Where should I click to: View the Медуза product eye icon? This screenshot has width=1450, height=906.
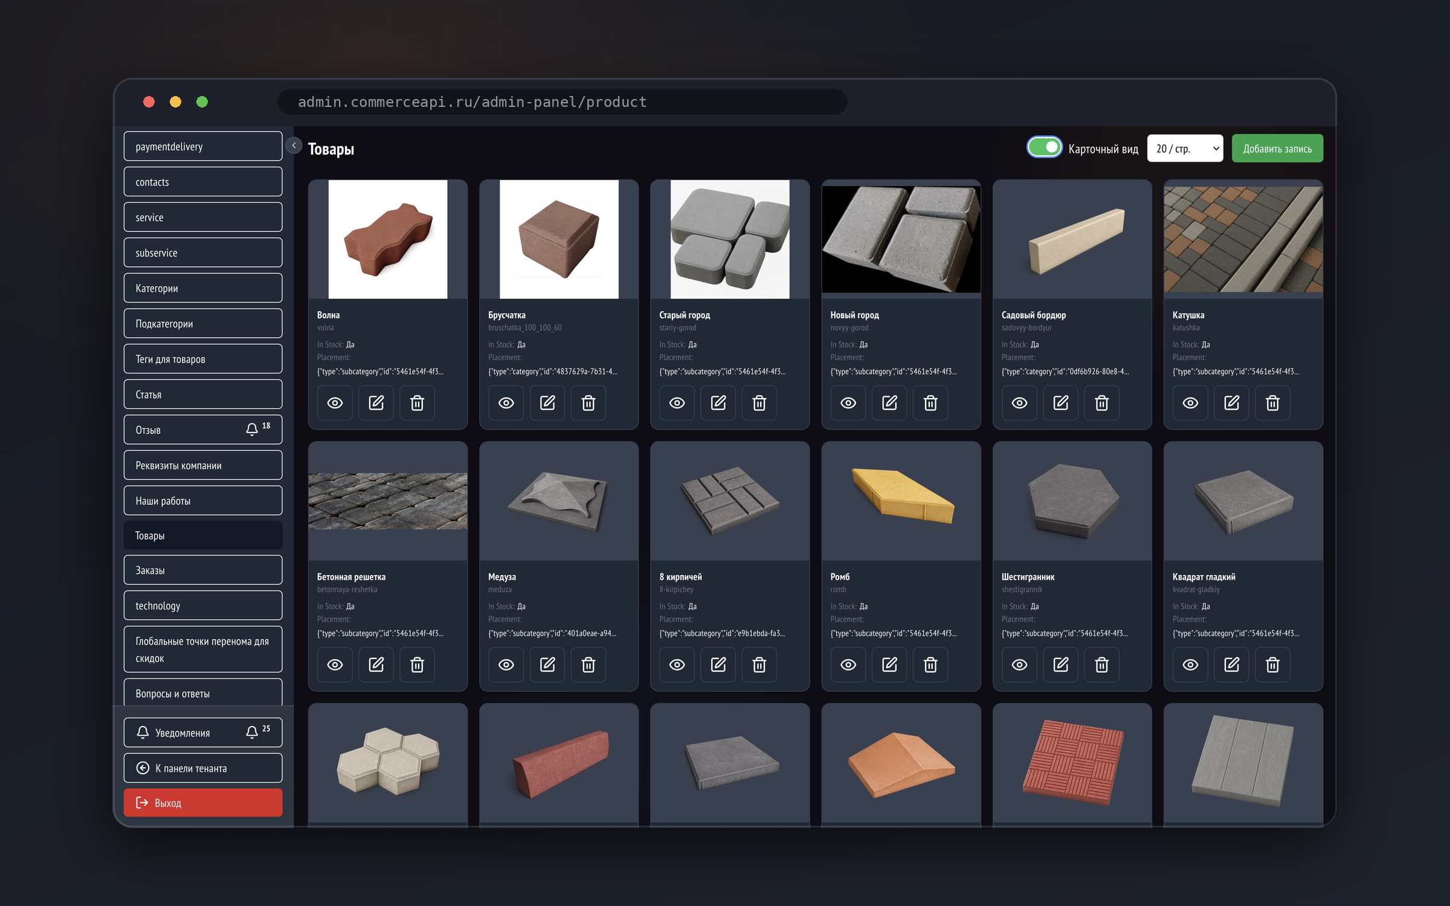coord(506,665)
